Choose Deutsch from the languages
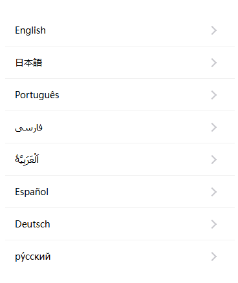The image size is (238, 283). (x=32, y=224)
